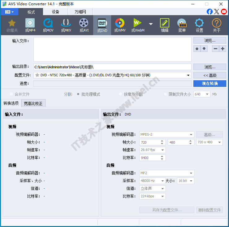
Task: Open the 设置 settings gear
Action: pyautogui.click(x=199, y=25)
